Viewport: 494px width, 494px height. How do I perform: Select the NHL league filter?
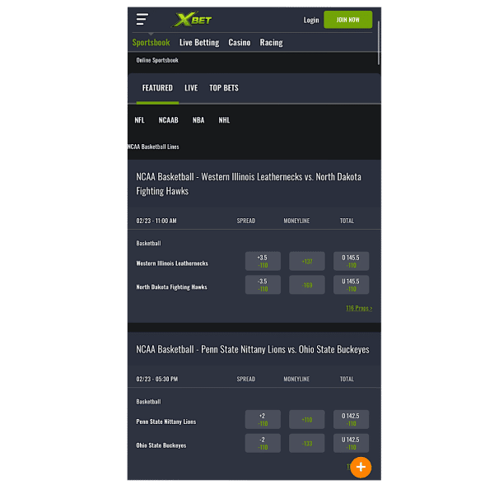coord(224,120)
